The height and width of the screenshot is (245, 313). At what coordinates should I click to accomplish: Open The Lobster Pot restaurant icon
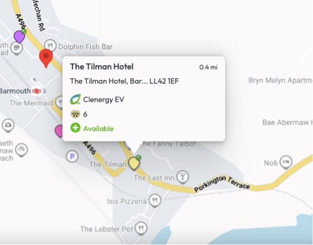pyautogui.click(x=141, y=229)
